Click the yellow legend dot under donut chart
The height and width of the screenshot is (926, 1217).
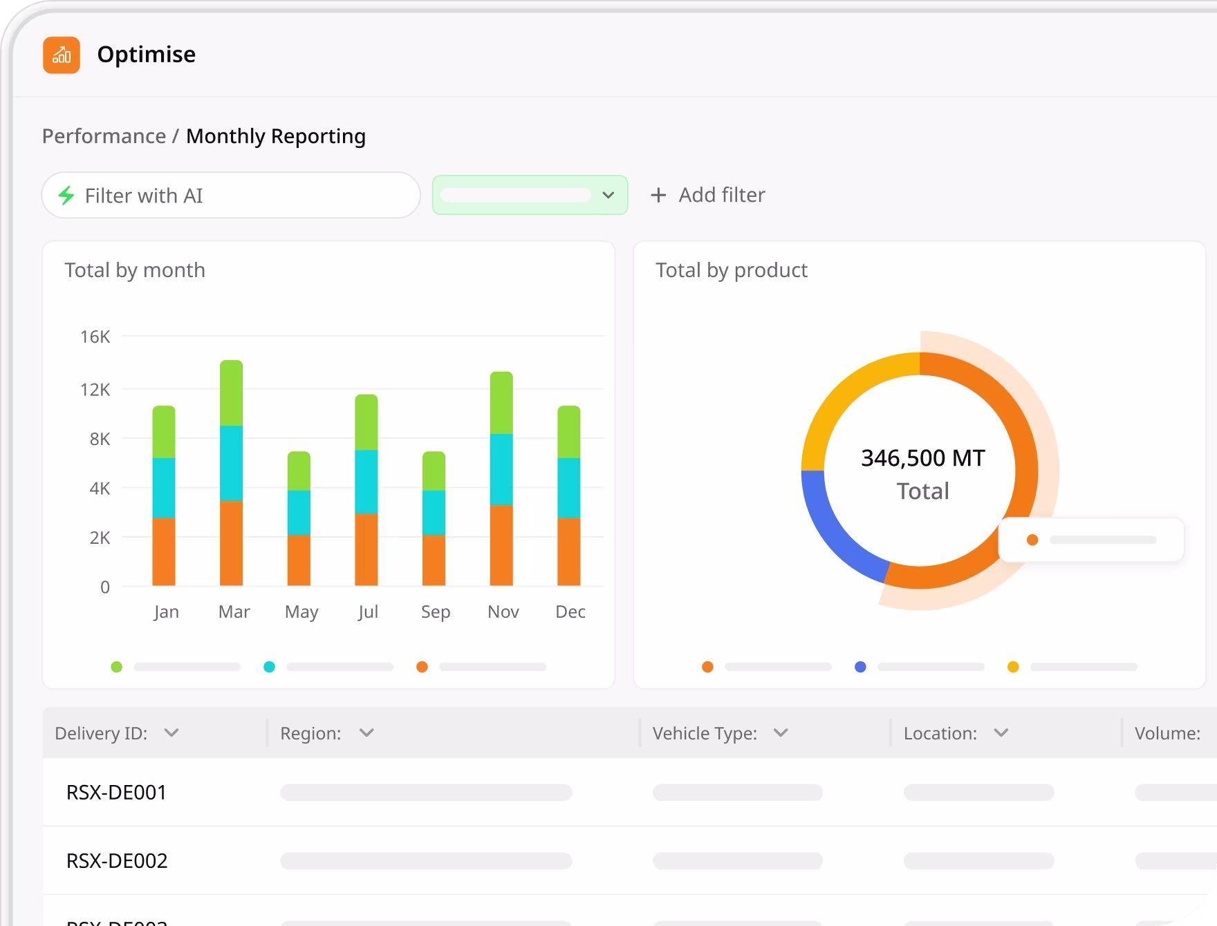pos(1013,667)
